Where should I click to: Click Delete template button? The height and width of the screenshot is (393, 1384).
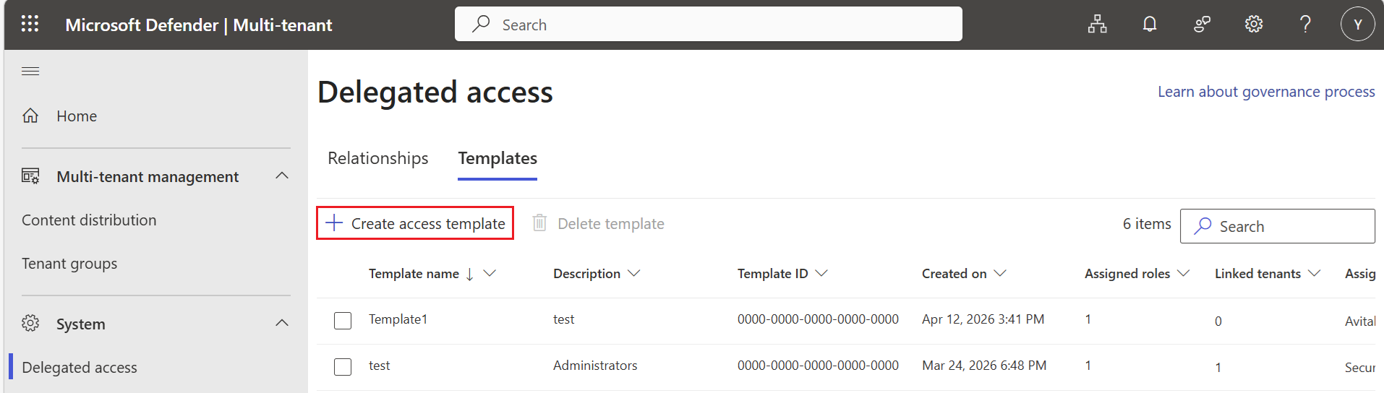click(x=598, y=224)
